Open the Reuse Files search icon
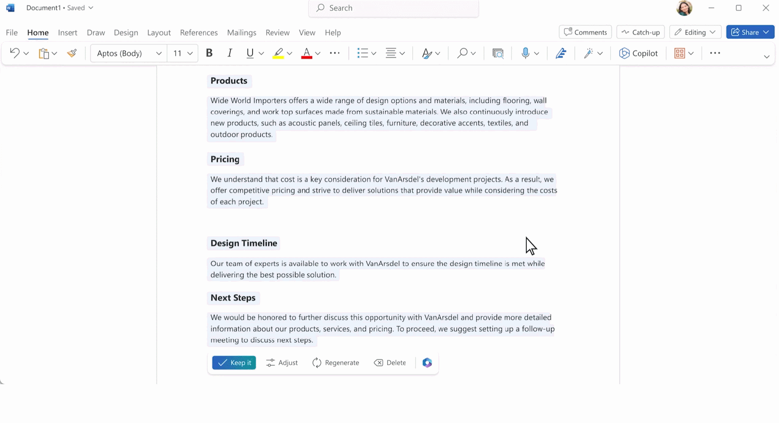 (x=498, y=53)
